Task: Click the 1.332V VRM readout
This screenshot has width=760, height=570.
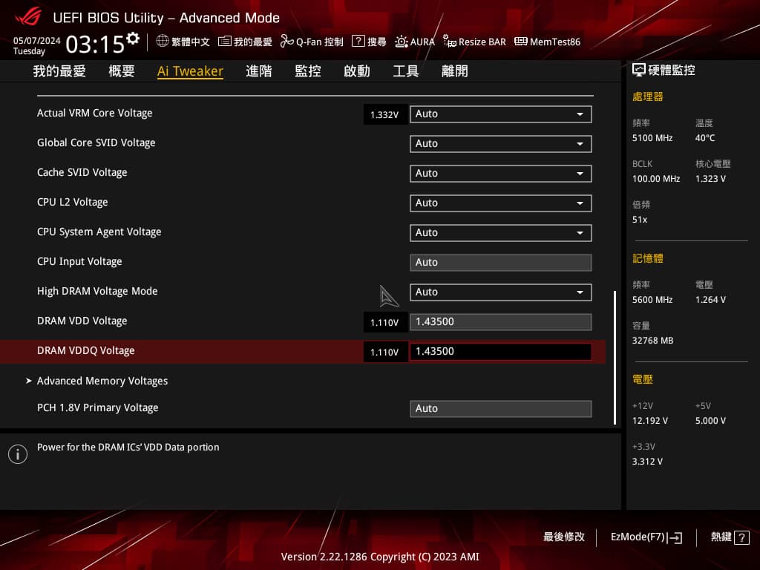Action: (385, 114)
